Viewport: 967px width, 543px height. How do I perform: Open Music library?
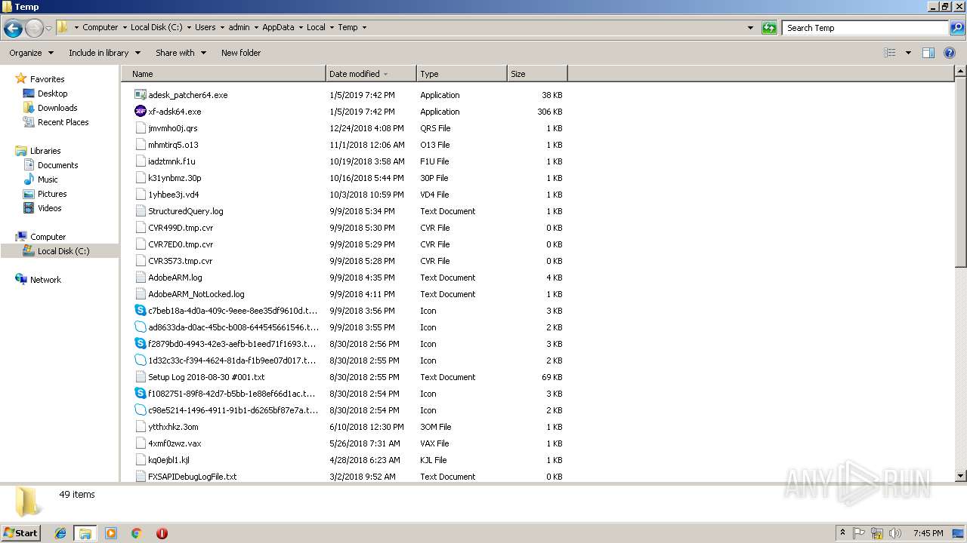click(48, 179)
